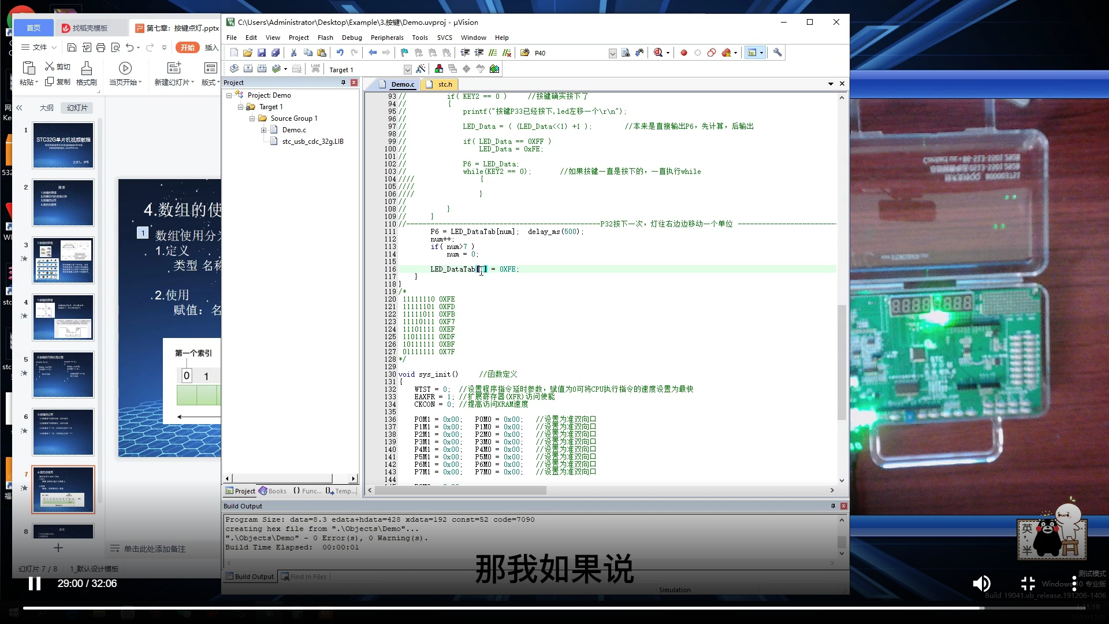Collapse the Target 1 tree node
Image resolution: width=1109 pixels, height=624 pixels.
coord(241,107)
